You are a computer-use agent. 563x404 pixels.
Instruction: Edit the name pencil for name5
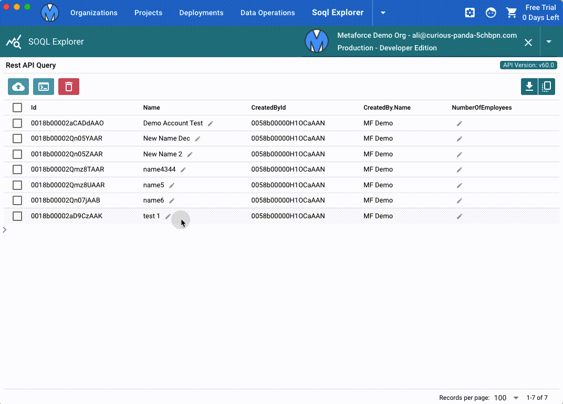[x=172, y=186]
